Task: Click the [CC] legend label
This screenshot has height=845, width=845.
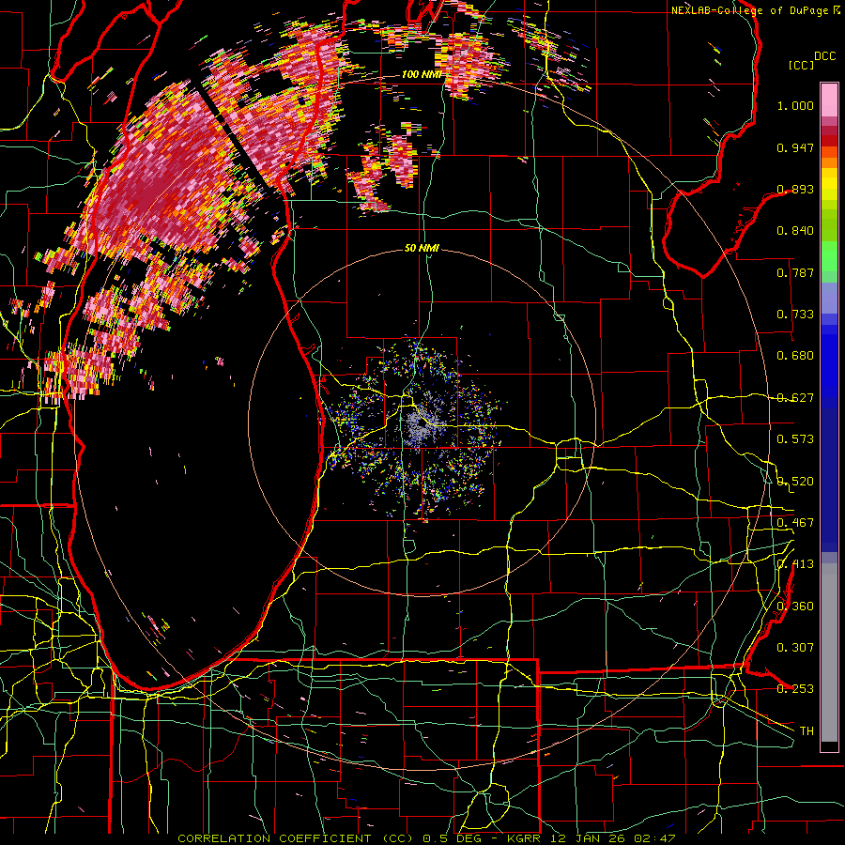Action: pyautogui.click(x=802, y=65)
